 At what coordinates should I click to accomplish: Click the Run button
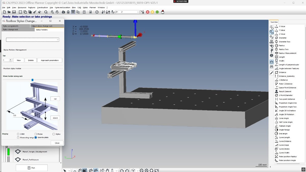(x=32, y=168)
